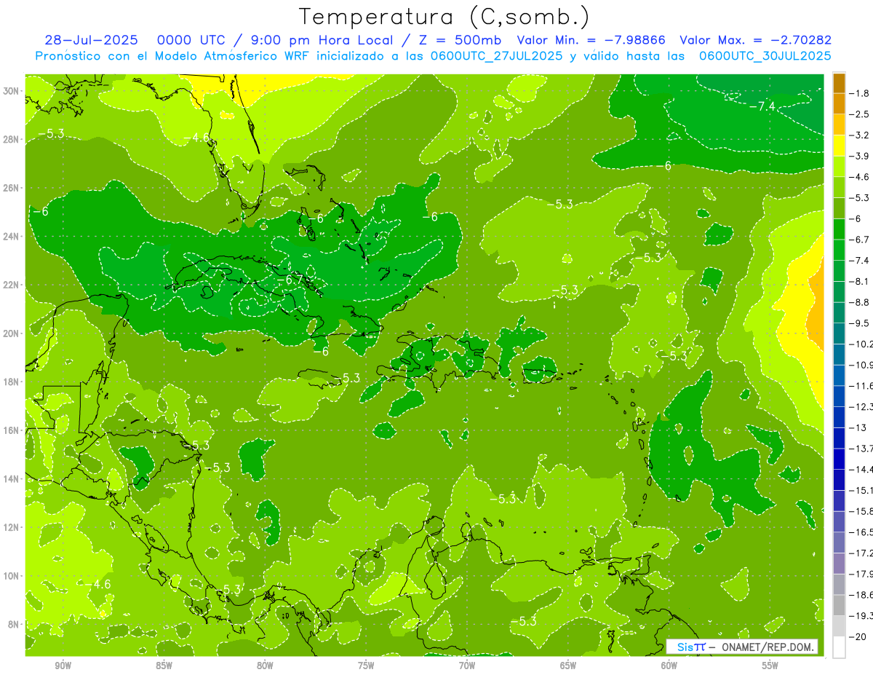Click the 14N latitude axis label
Viewport: 873px width, 675px height.
(x=12, y=478)
